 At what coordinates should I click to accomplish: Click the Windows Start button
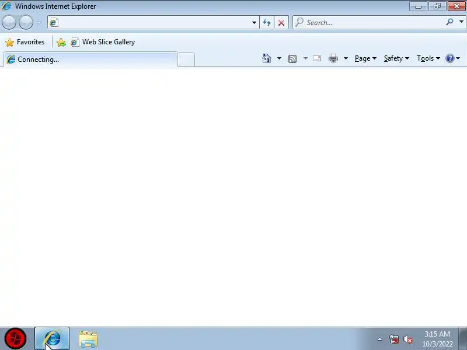pos(16,338)
